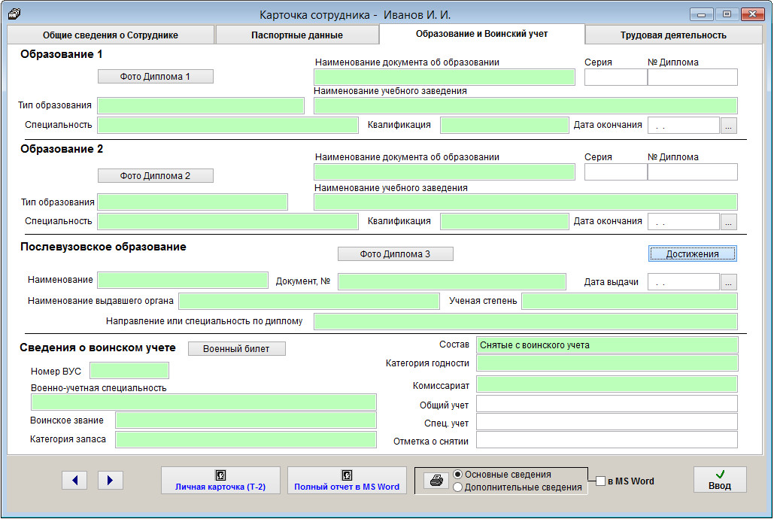Click the Документ, № field
The image size is (774, 519).
(x=452, y=281)
